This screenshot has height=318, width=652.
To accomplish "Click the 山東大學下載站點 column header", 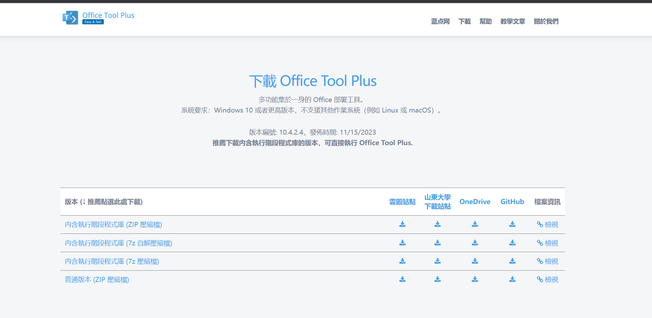I will coord(437,202).
